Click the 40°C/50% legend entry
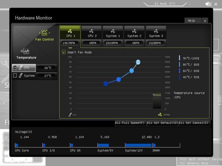The height and width of the screenshot is (166, 222). coord(189,77)
